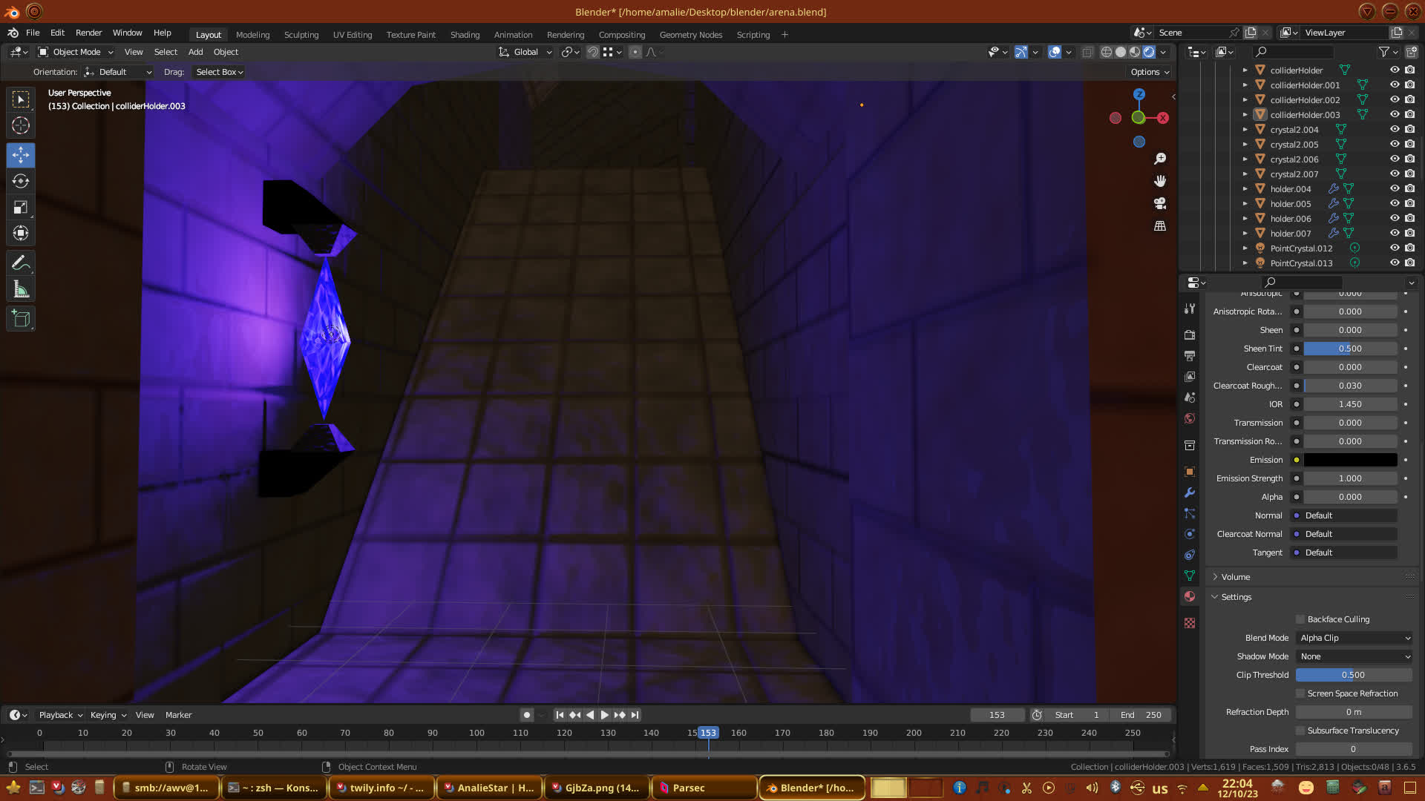The width and height of the screenshot is (1425, 801).
Task: Expand holder.004 in outliner
Action: (x=1245, y=188)
